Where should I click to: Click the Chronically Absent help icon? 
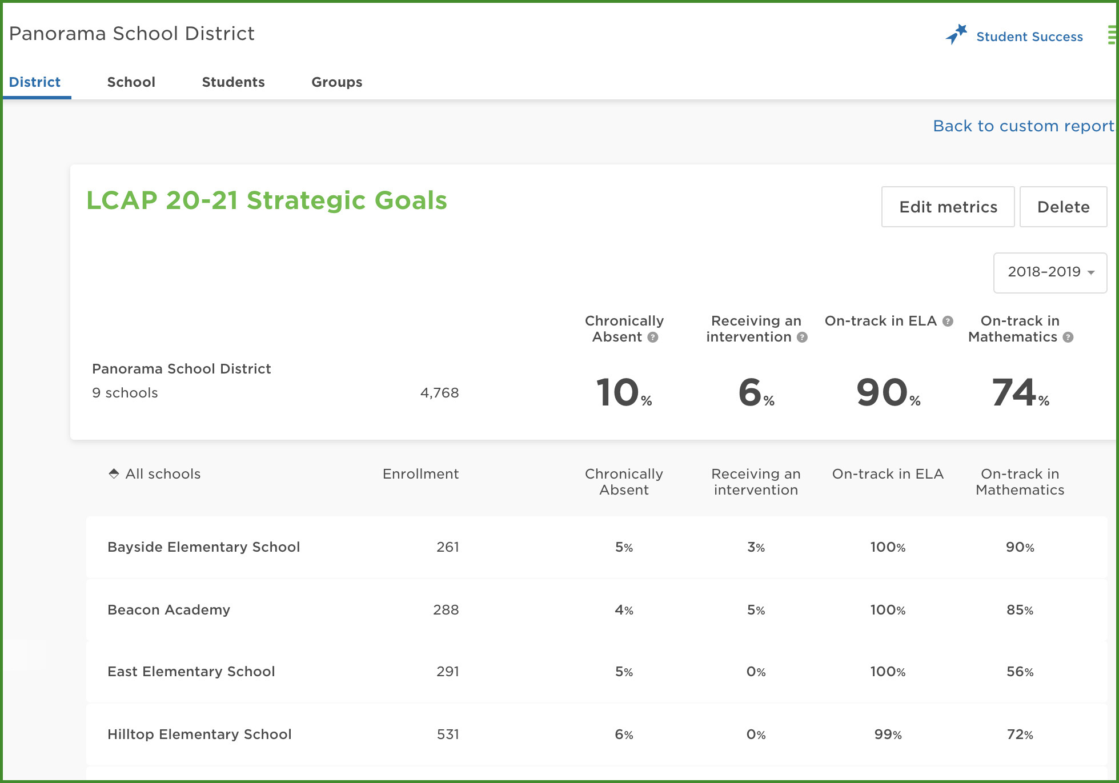point(653,338)
